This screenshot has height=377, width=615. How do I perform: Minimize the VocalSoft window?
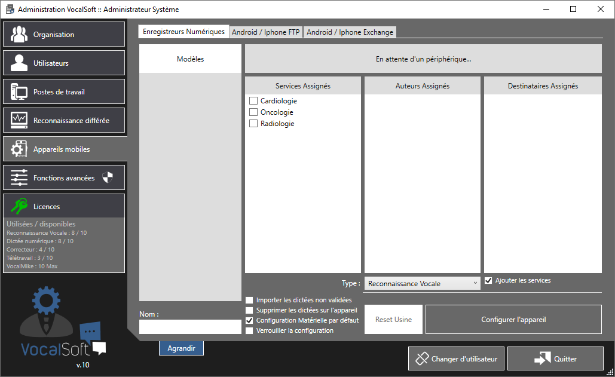click(x=546, y=9)
